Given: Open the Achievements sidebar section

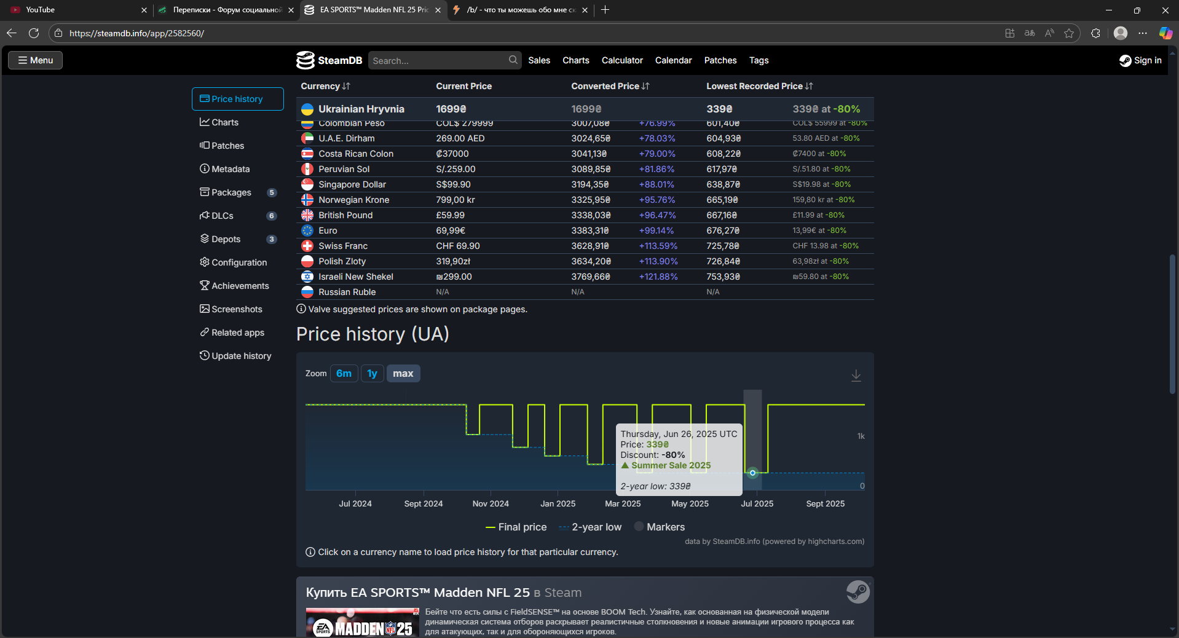Looking at the screenshot, I should [x=238, y=286].
